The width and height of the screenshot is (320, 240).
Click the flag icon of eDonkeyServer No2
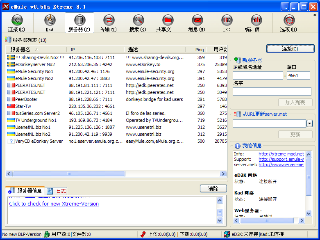(x=11, y=64)
